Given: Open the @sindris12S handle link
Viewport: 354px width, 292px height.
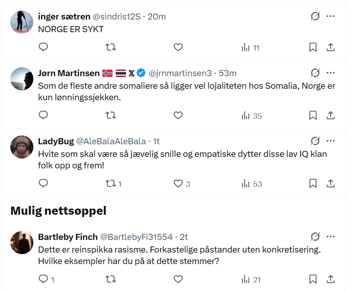Looking at the screenshot, I should click(116, 16).
